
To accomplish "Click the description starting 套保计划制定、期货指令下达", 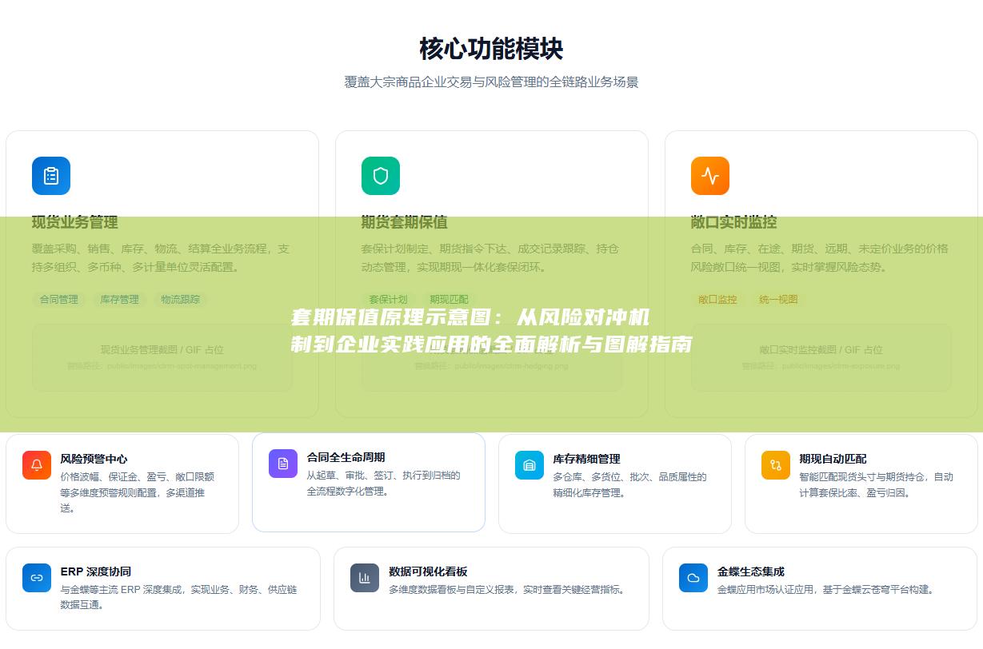I will point(490,258).
